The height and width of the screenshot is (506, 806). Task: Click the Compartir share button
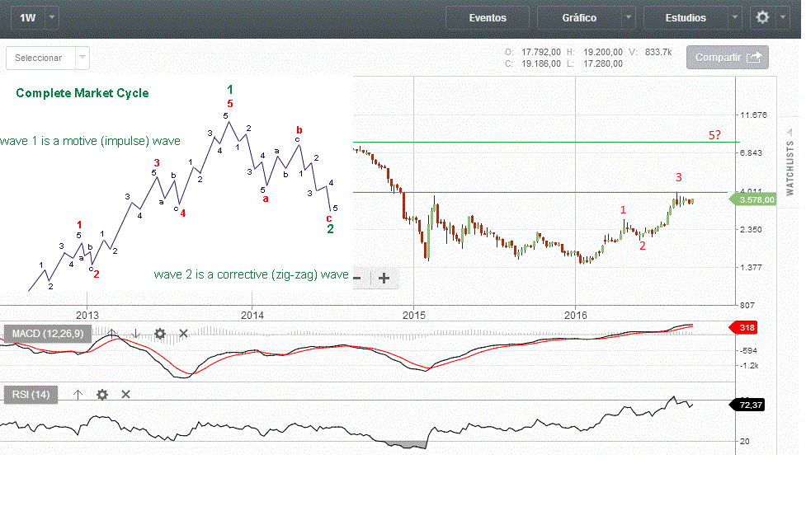pyautogui.click(x=728, y=58)
